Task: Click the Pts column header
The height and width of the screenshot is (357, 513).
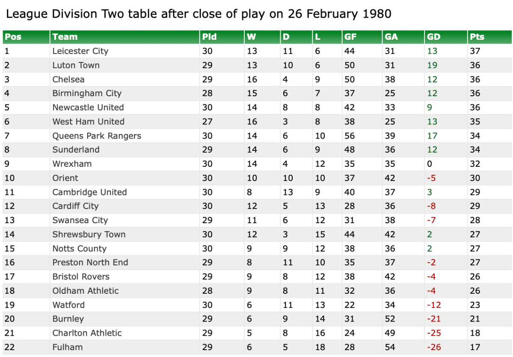Action: tap(477, 37)
